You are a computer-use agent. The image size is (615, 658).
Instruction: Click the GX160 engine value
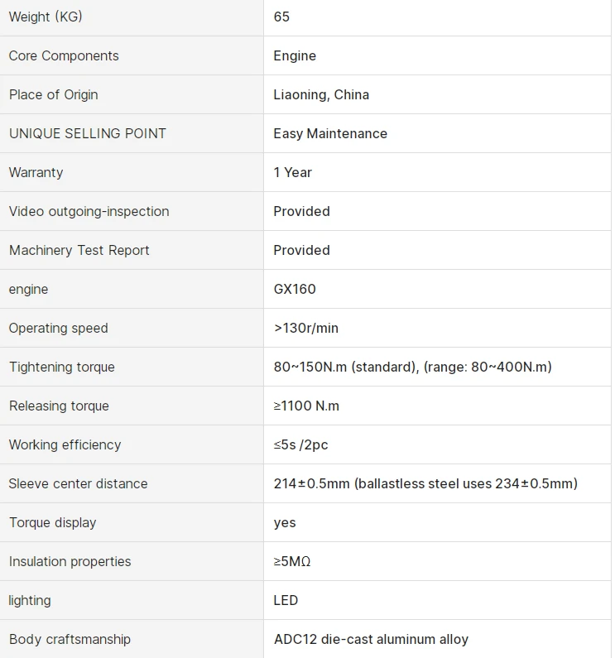click(295, 289)
